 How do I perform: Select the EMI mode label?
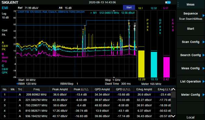(x=5, y=8)
